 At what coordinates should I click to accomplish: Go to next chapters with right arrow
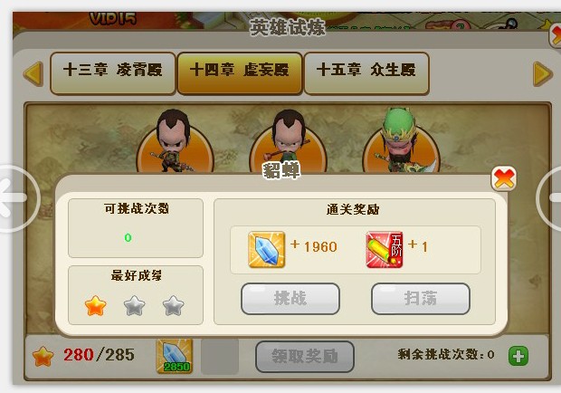click(x=543, y=73)
